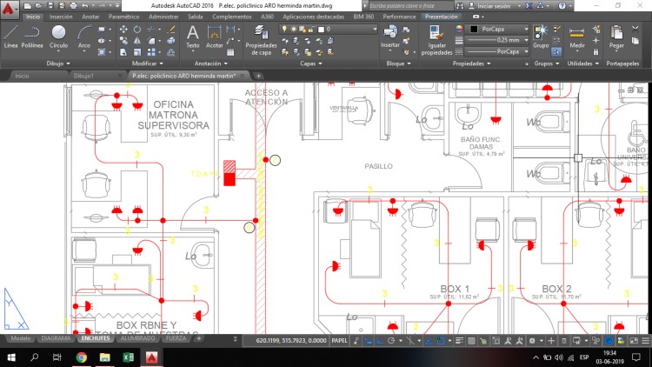Select the Polilínea tool
Image resolution: width=652 pixels, height=367 pixels.
point(32,37)
